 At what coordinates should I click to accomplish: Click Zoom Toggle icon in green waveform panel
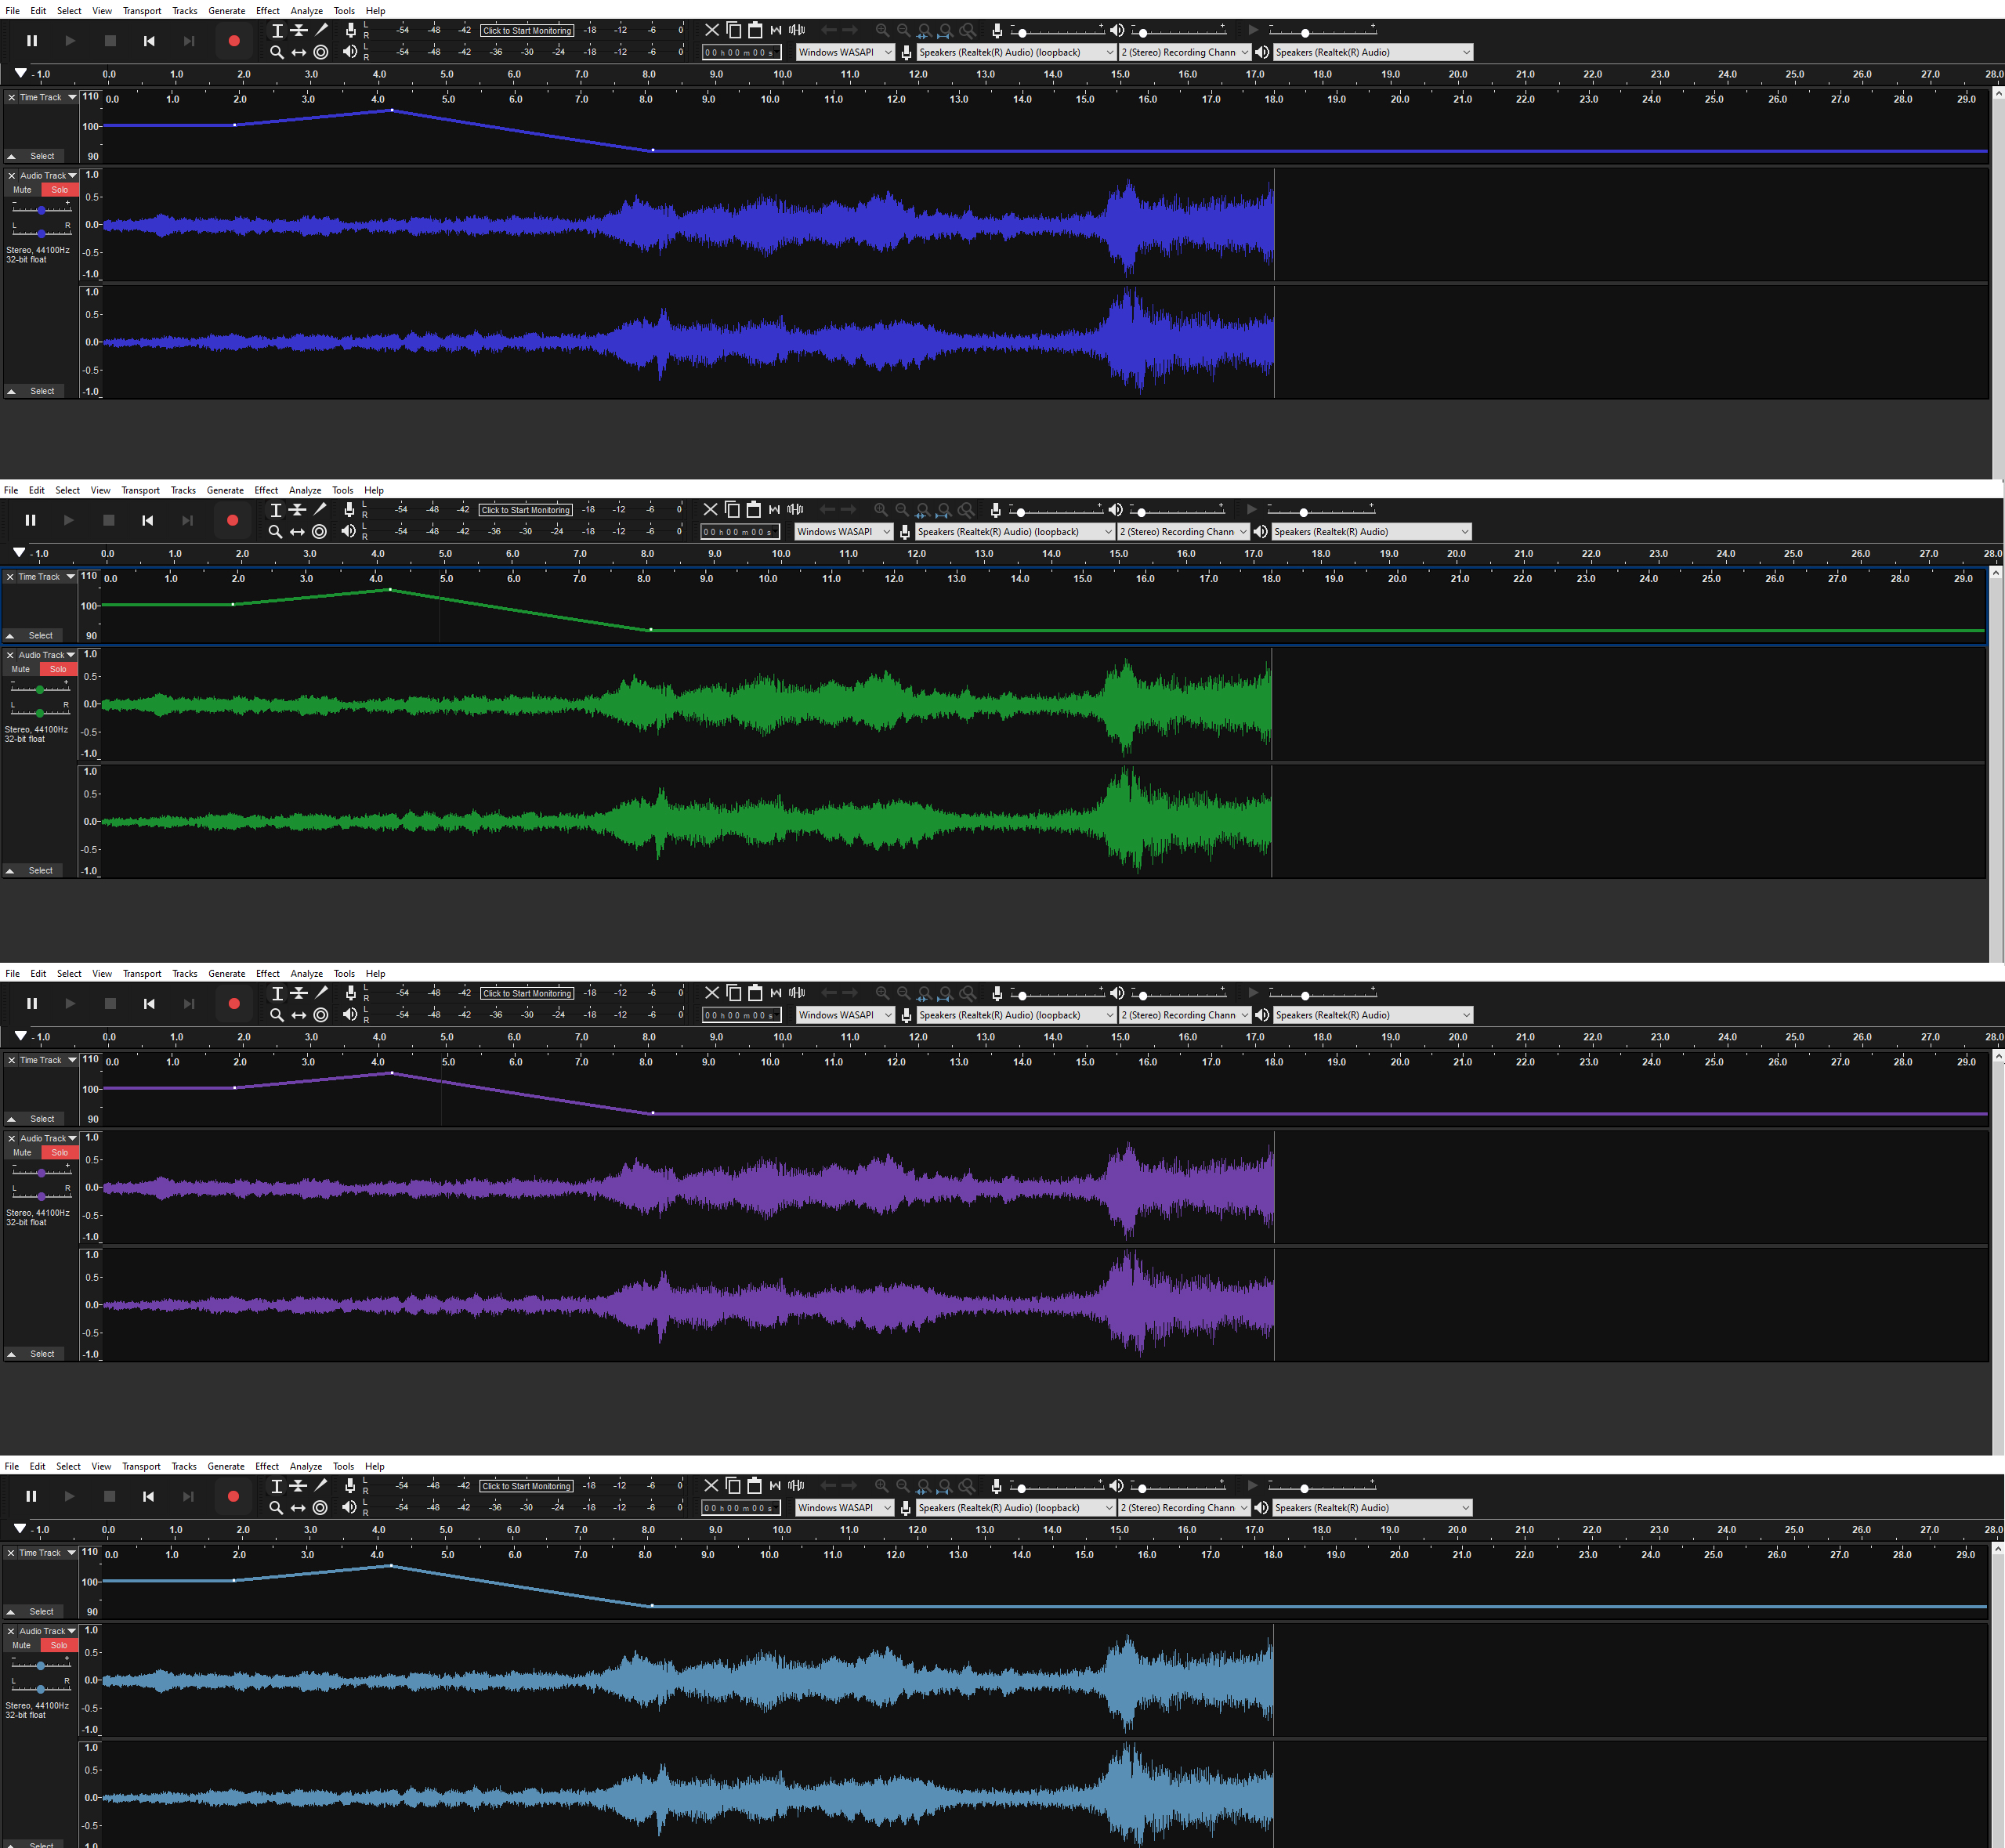click(x=966, y=510)
